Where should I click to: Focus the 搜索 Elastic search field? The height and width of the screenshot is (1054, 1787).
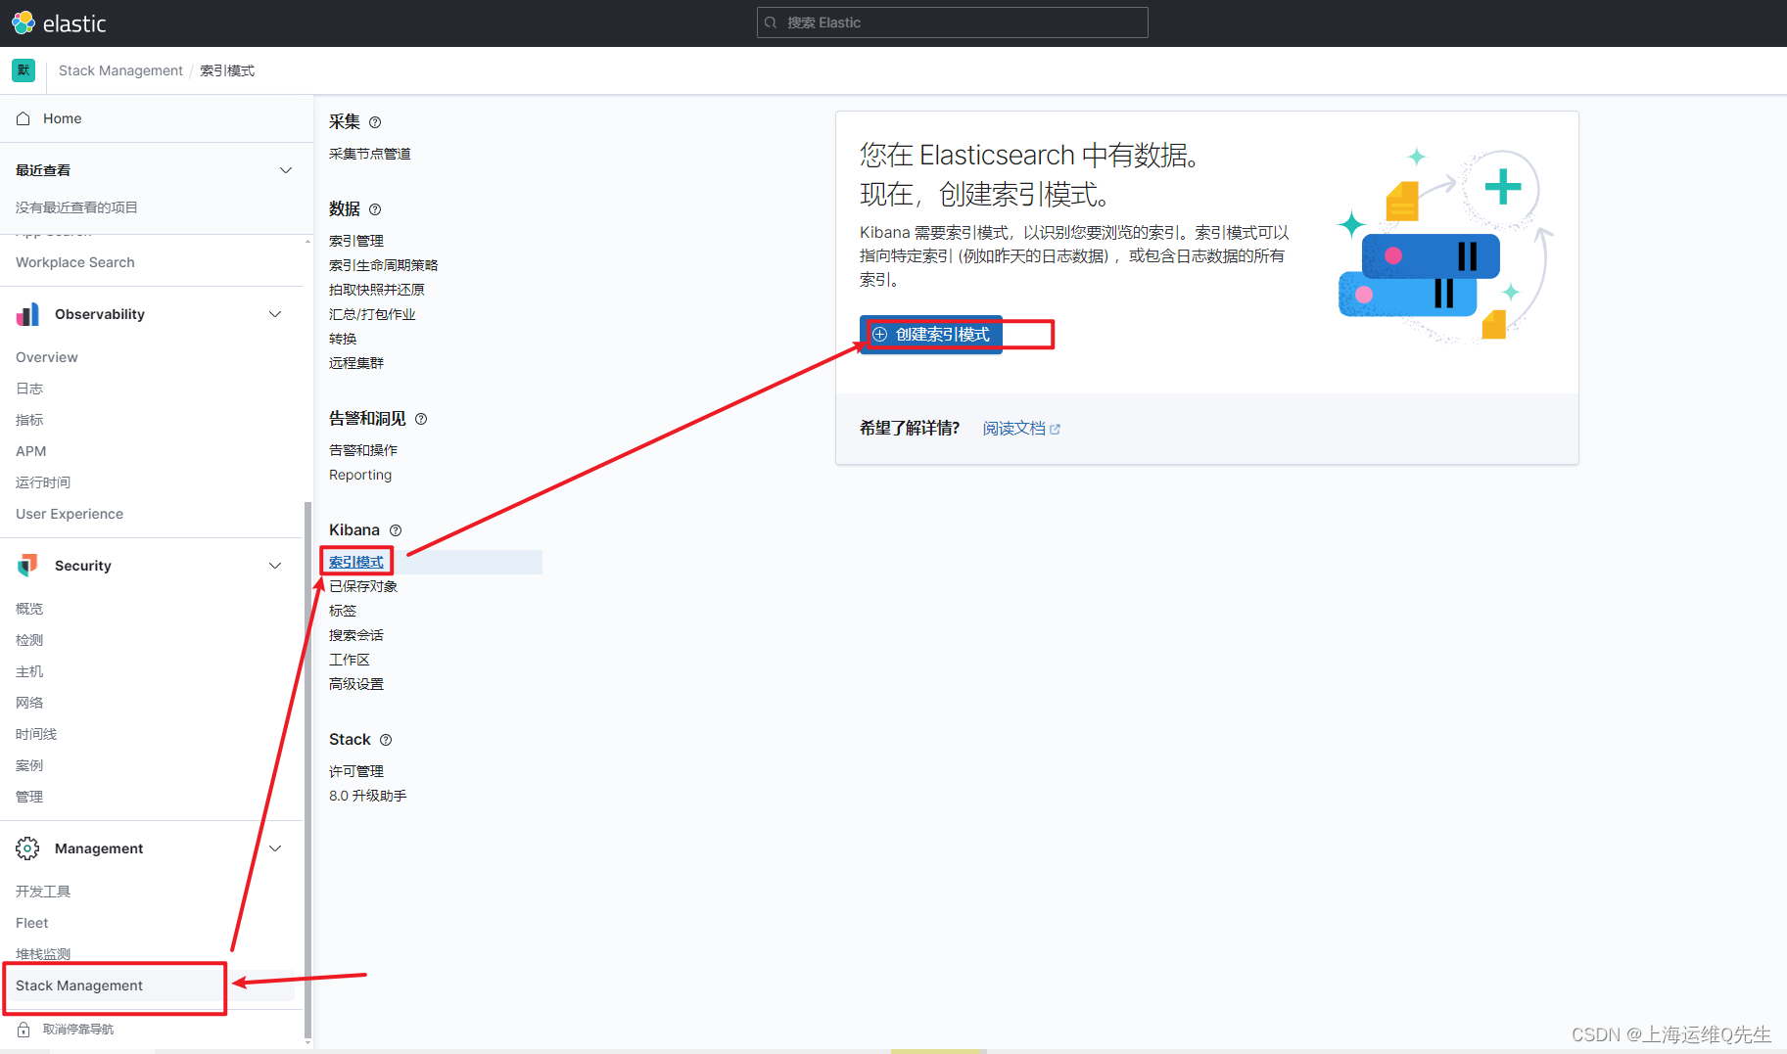[952, 23]
